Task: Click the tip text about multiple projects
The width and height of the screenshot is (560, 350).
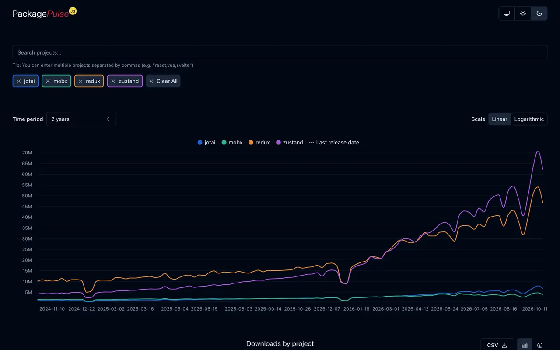Action: pos(103,65)
